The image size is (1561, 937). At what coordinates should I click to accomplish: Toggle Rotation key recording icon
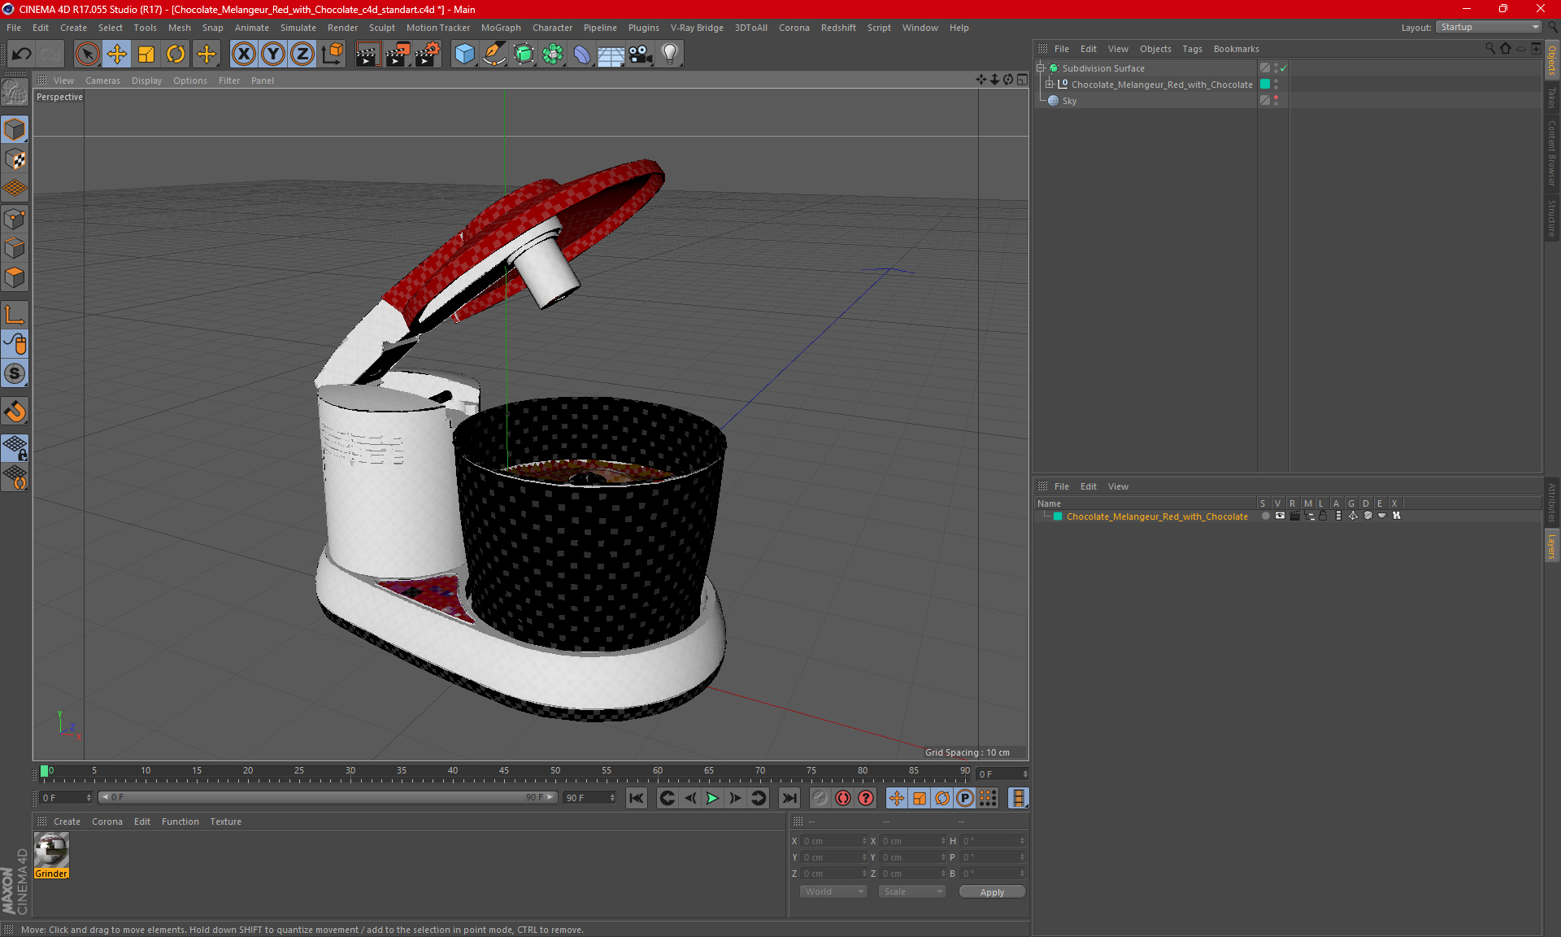pyautogui.click(x=942, y=798)
